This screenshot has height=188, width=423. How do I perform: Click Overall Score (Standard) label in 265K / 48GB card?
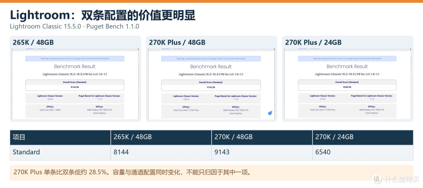click(x=75, y=82)
